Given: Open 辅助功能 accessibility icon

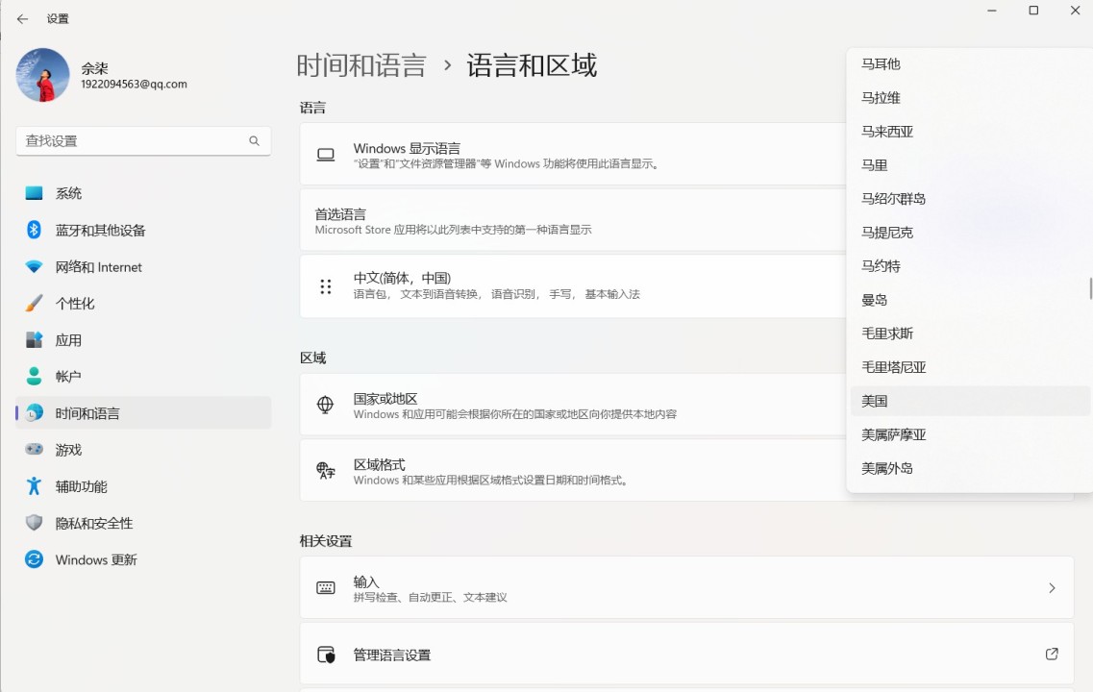Looking at the screenshot, I should pos(34,486).
